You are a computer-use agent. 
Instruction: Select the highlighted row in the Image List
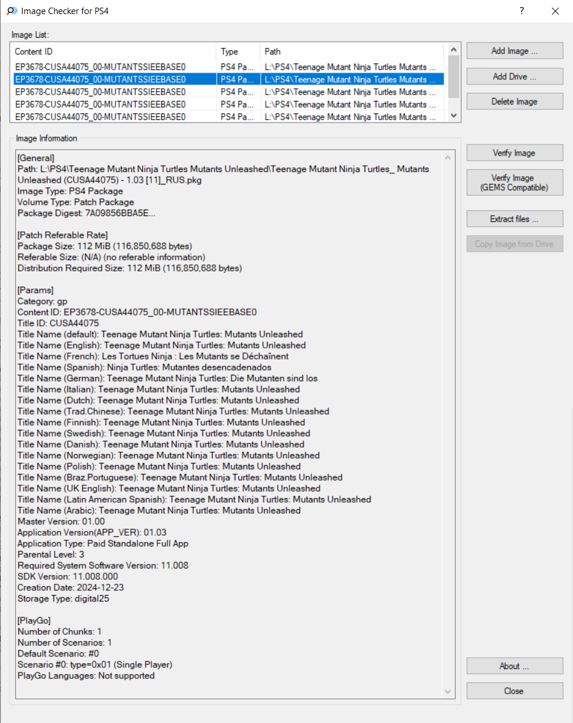(x=228, y=79)
